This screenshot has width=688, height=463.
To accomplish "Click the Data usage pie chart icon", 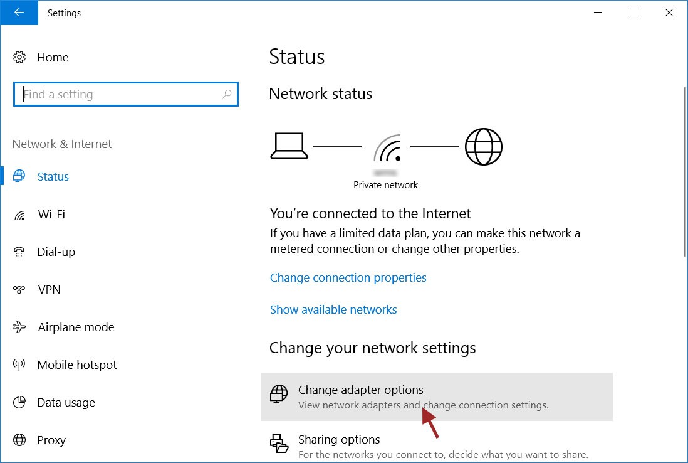I will 19,402.
